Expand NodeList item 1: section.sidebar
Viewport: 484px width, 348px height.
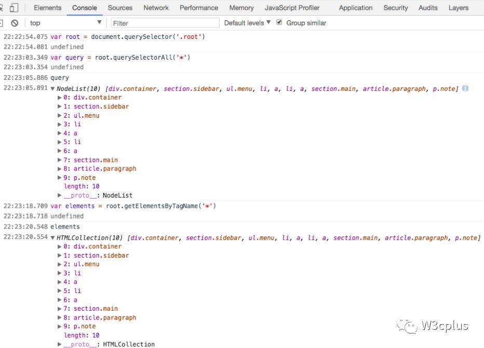pos(60,106)
